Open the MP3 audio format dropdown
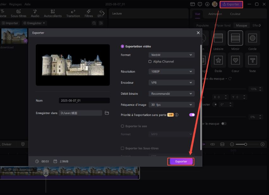The image size is (269, 195). point(172,134)
